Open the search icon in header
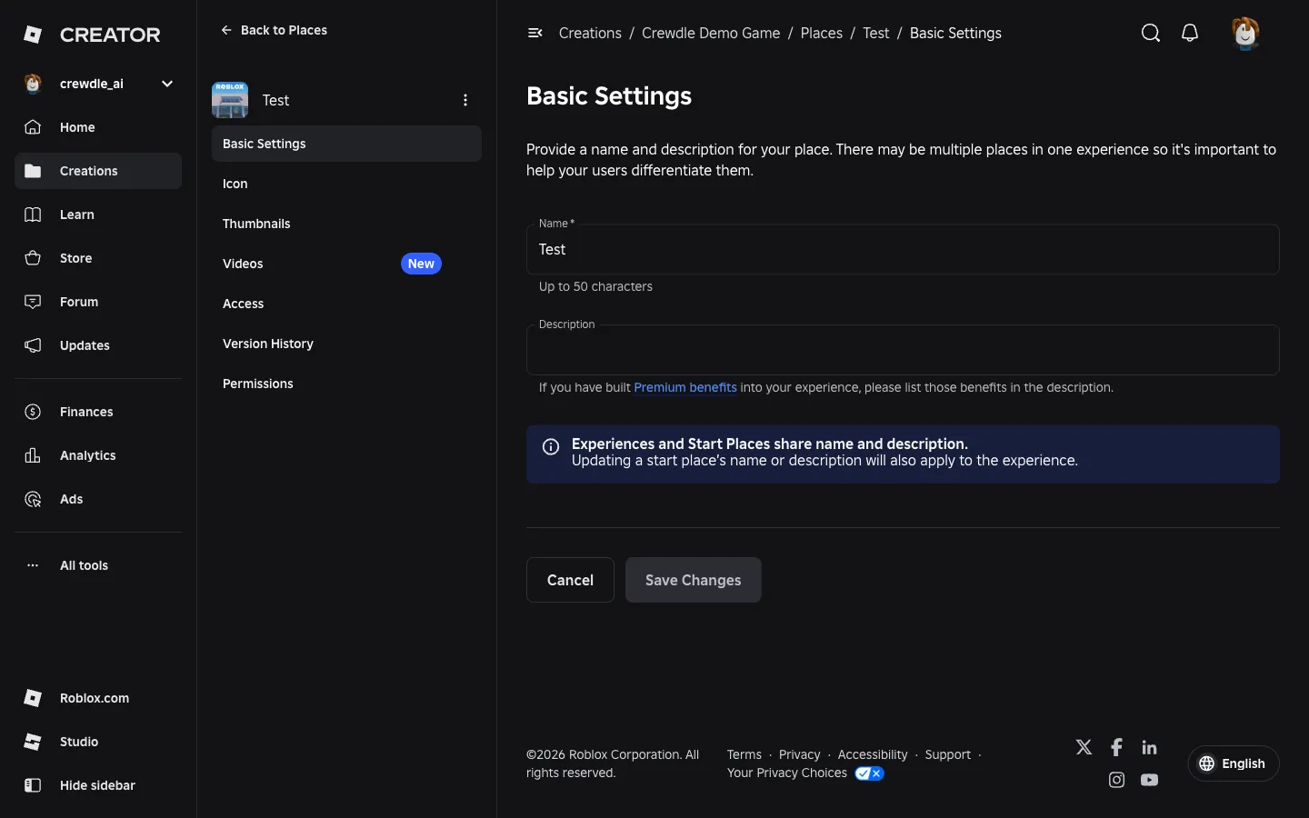 coord(1150,33)
